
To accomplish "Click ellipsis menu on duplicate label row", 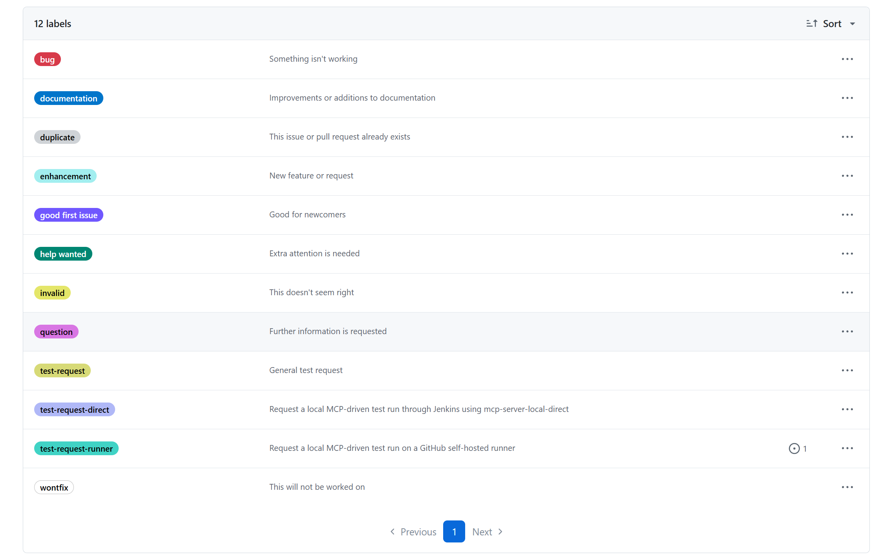I will pyautogui.click(x=847, y=137).
